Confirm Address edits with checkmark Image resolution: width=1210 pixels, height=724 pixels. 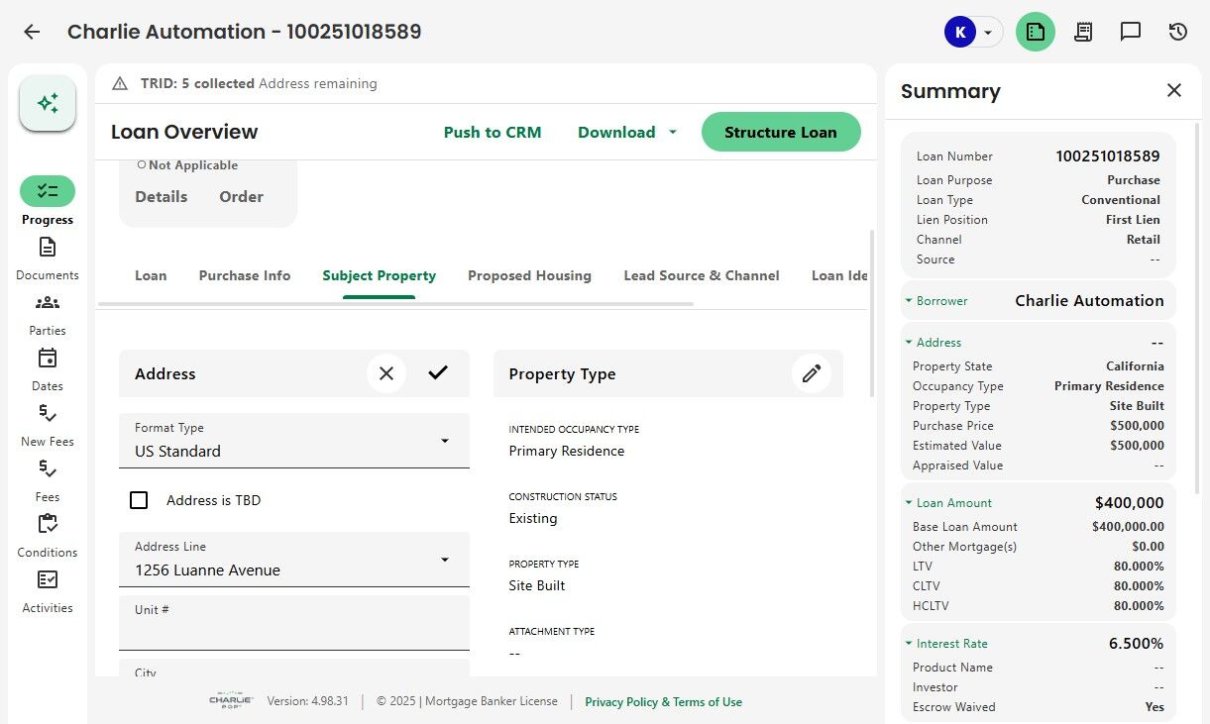[438, 373]
